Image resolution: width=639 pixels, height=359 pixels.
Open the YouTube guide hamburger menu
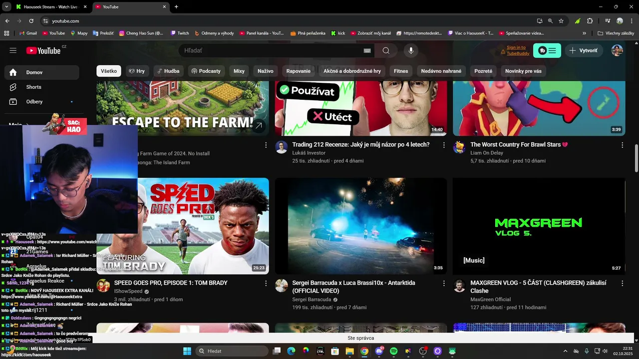(x=13, y=50)
